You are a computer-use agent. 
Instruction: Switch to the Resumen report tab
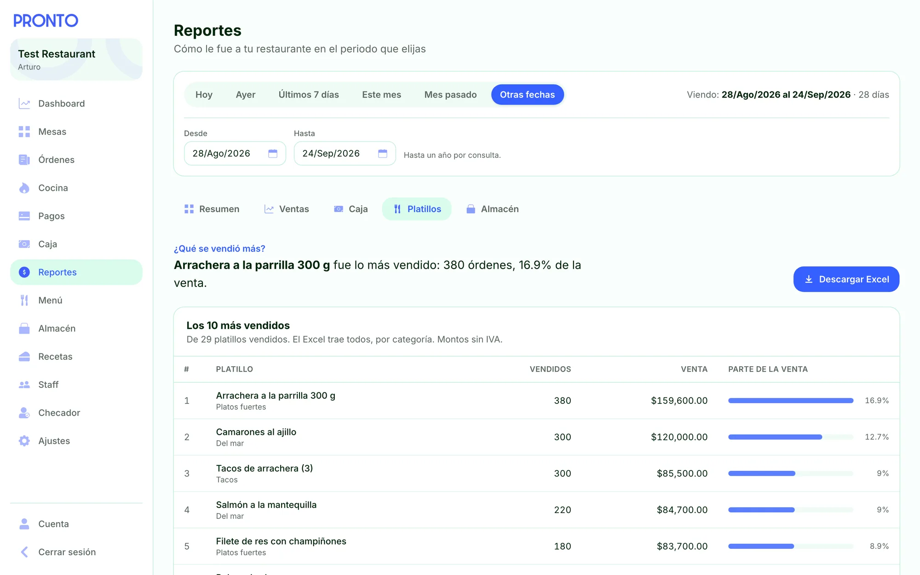[x=212, y=209]
